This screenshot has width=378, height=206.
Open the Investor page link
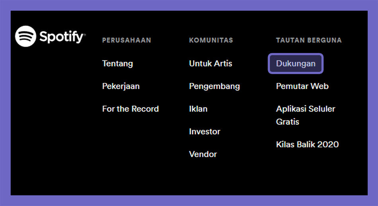tap(205, 131)
